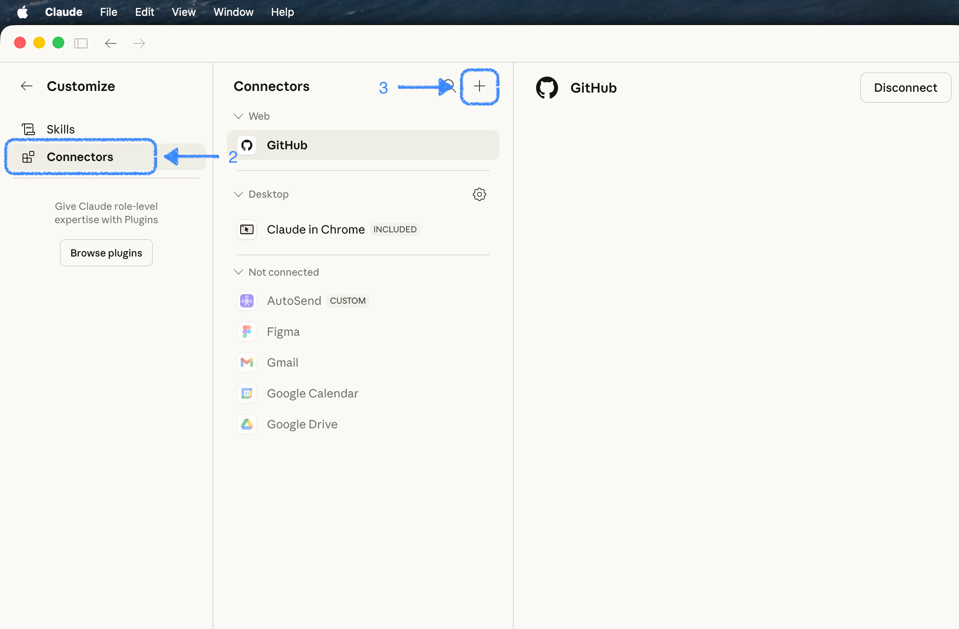Open Skills in the sidebar
The width and height of the screenshot is (959, 629).
(60, 130)
